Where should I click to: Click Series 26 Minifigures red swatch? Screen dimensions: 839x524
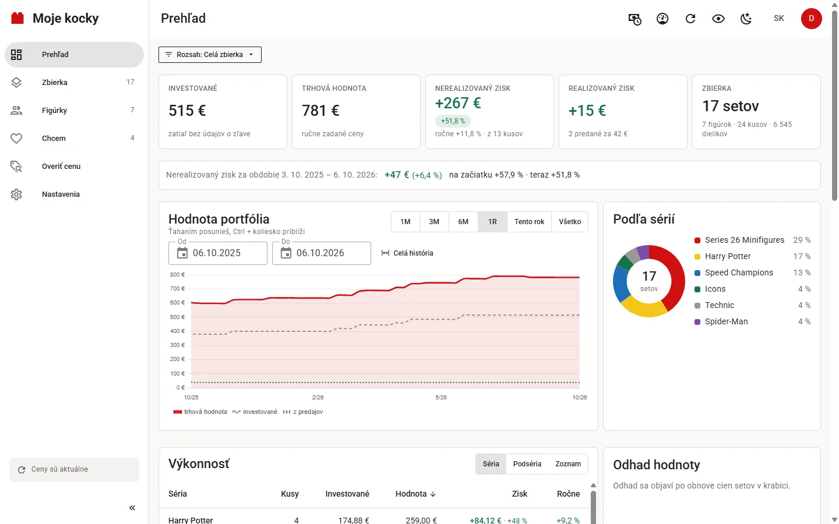(x=697, y=240)
